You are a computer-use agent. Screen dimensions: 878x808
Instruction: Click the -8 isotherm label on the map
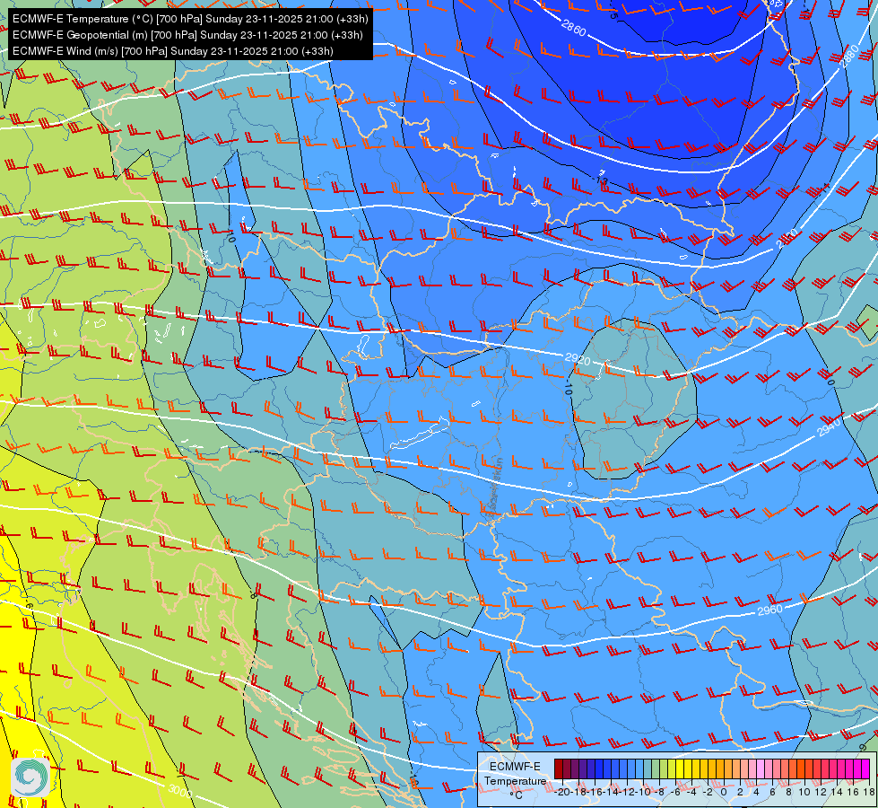[254, 595]
